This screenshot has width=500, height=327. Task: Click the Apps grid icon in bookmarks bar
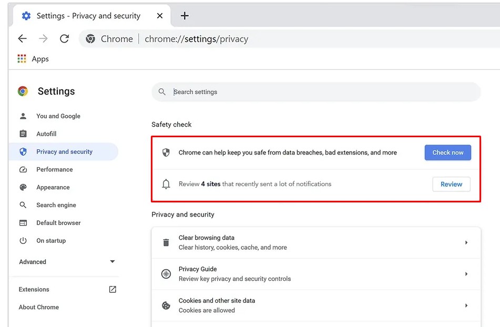[22, 59]
